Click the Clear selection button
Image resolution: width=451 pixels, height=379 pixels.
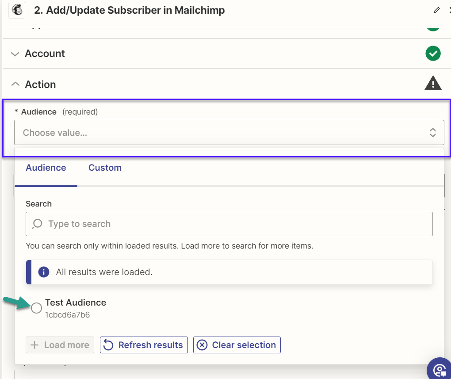[237, 345]
